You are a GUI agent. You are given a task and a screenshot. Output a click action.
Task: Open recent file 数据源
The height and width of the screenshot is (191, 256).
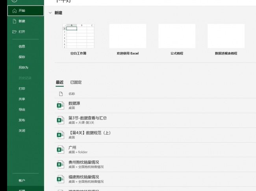coord(155,106)
